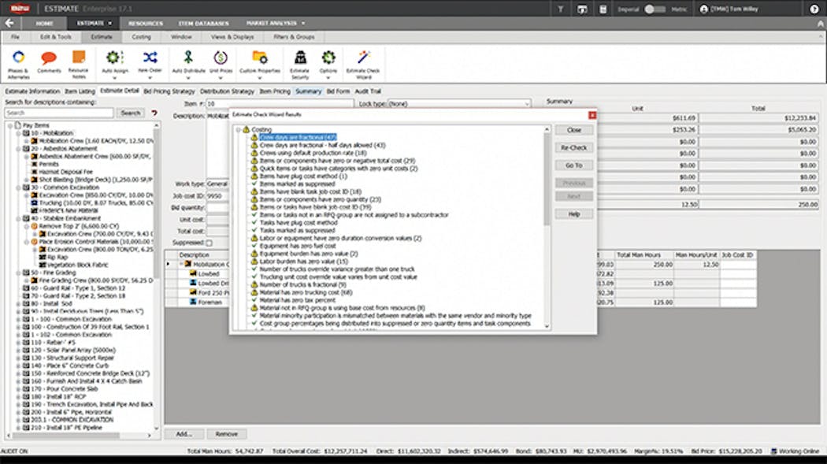Click the calculator icon in title bar
This screenshot has height=464, width=827.
(x=603, y=9)
